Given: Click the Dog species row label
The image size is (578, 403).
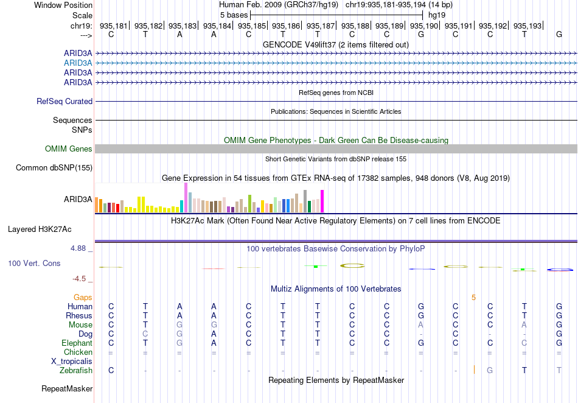Looking at the screenshot, I should pos(86,334).
